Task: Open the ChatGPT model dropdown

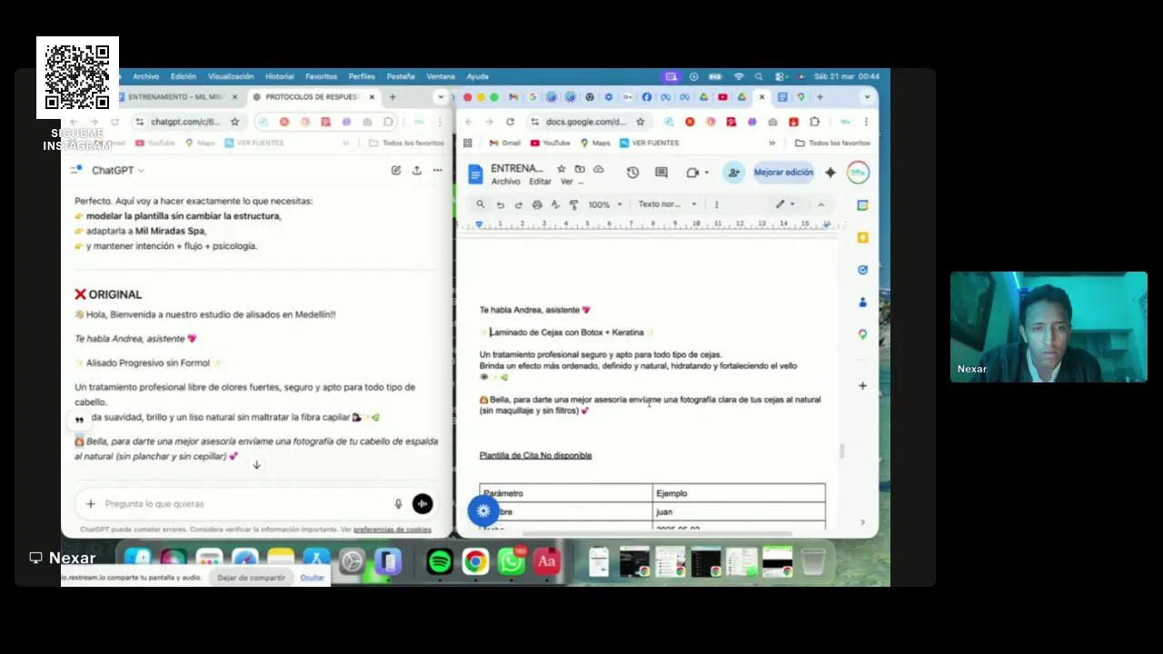Action: coord(118,170)
